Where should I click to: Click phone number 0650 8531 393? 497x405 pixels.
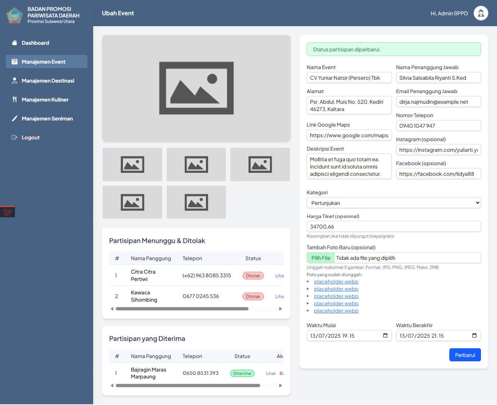pyautogui.click(x=200, y=373)
